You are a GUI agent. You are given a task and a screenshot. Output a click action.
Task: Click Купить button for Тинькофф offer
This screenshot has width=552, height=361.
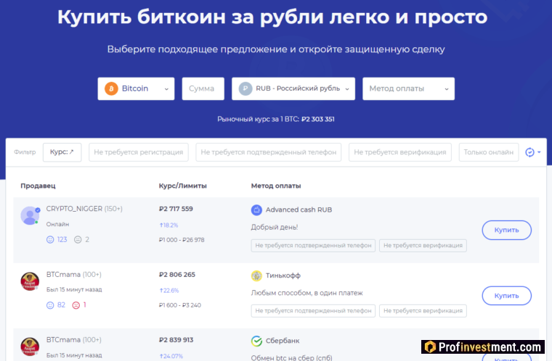[506, 296]
